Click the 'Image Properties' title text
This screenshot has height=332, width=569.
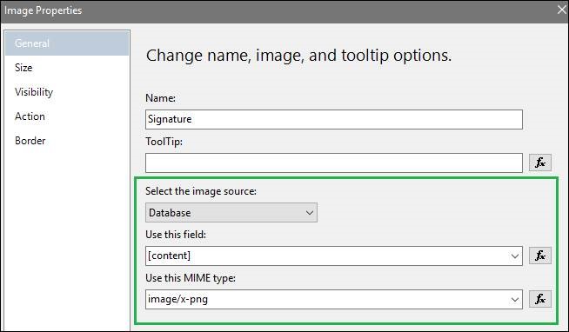click(x=43, y=10)
